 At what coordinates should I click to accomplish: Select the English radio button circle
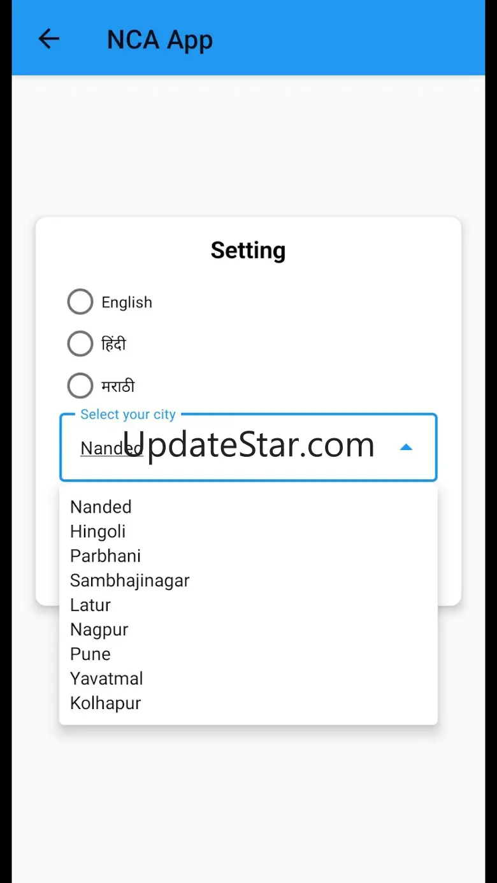coord(80,302)
